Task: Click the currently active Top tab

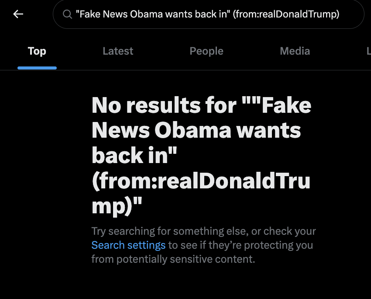Action: click(x=37, y=51)
